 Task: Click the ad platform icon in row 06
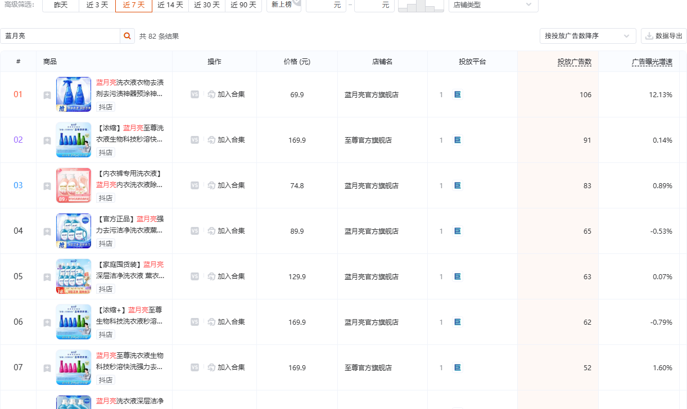point(457,322)
